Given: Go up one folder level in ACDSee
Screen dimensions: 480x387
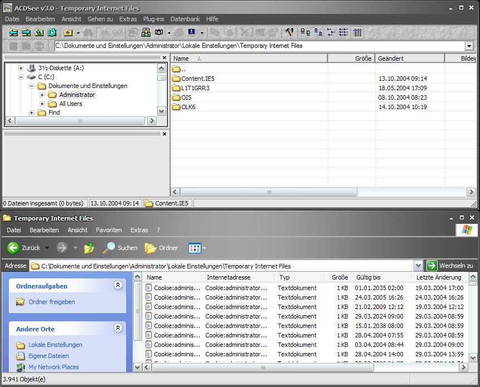Looking at the screenshot, I should pyautogui.click(x=39, y=32).
